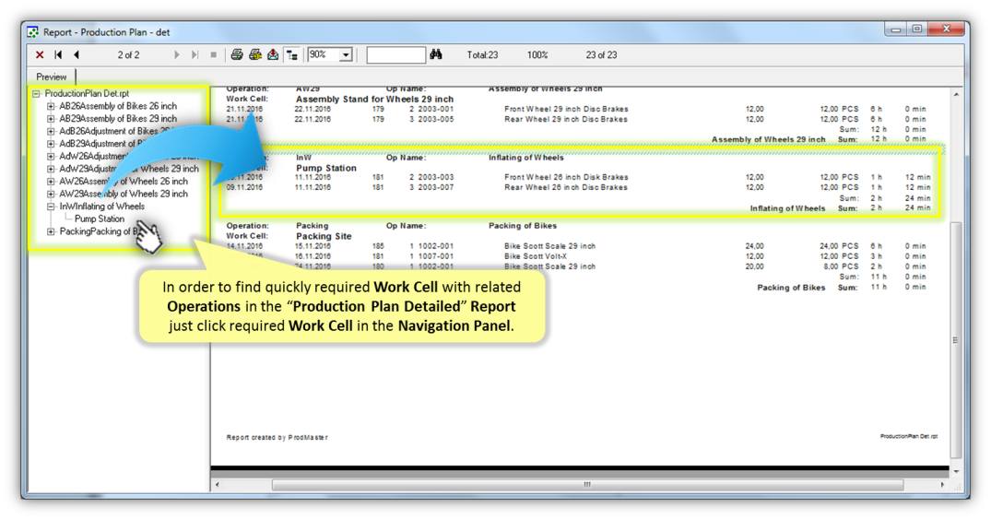Print the report using printer icon

point(237,55)
